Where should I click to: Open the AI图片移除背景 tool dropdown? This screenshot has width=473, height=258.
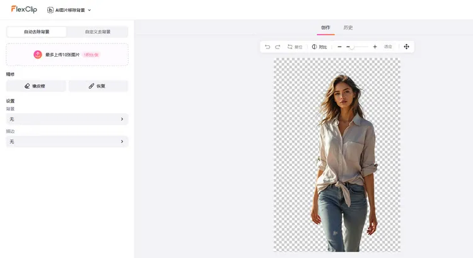[69, 10]
